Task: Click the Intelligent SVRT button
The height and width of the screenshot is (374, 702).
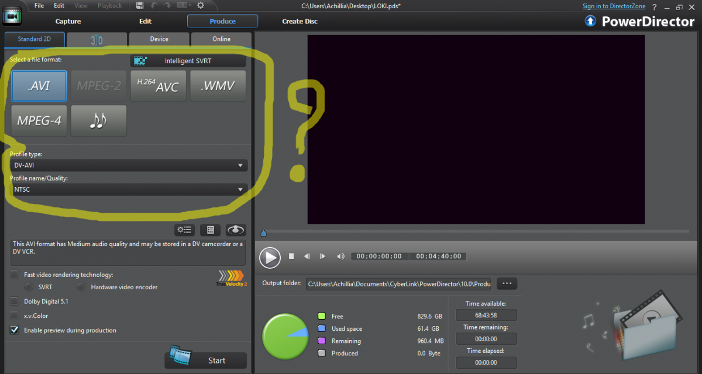Action: [x=188, y=61]
